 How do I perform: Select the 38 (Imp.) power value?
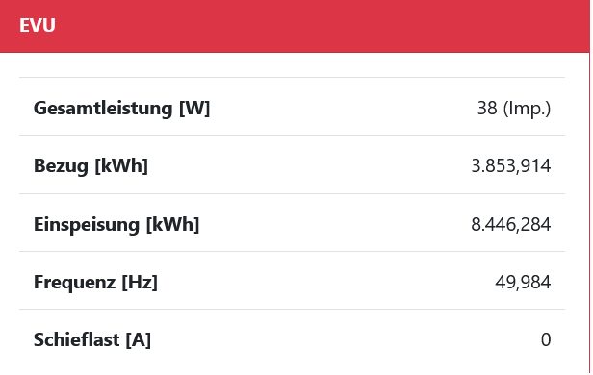(514, 109)
